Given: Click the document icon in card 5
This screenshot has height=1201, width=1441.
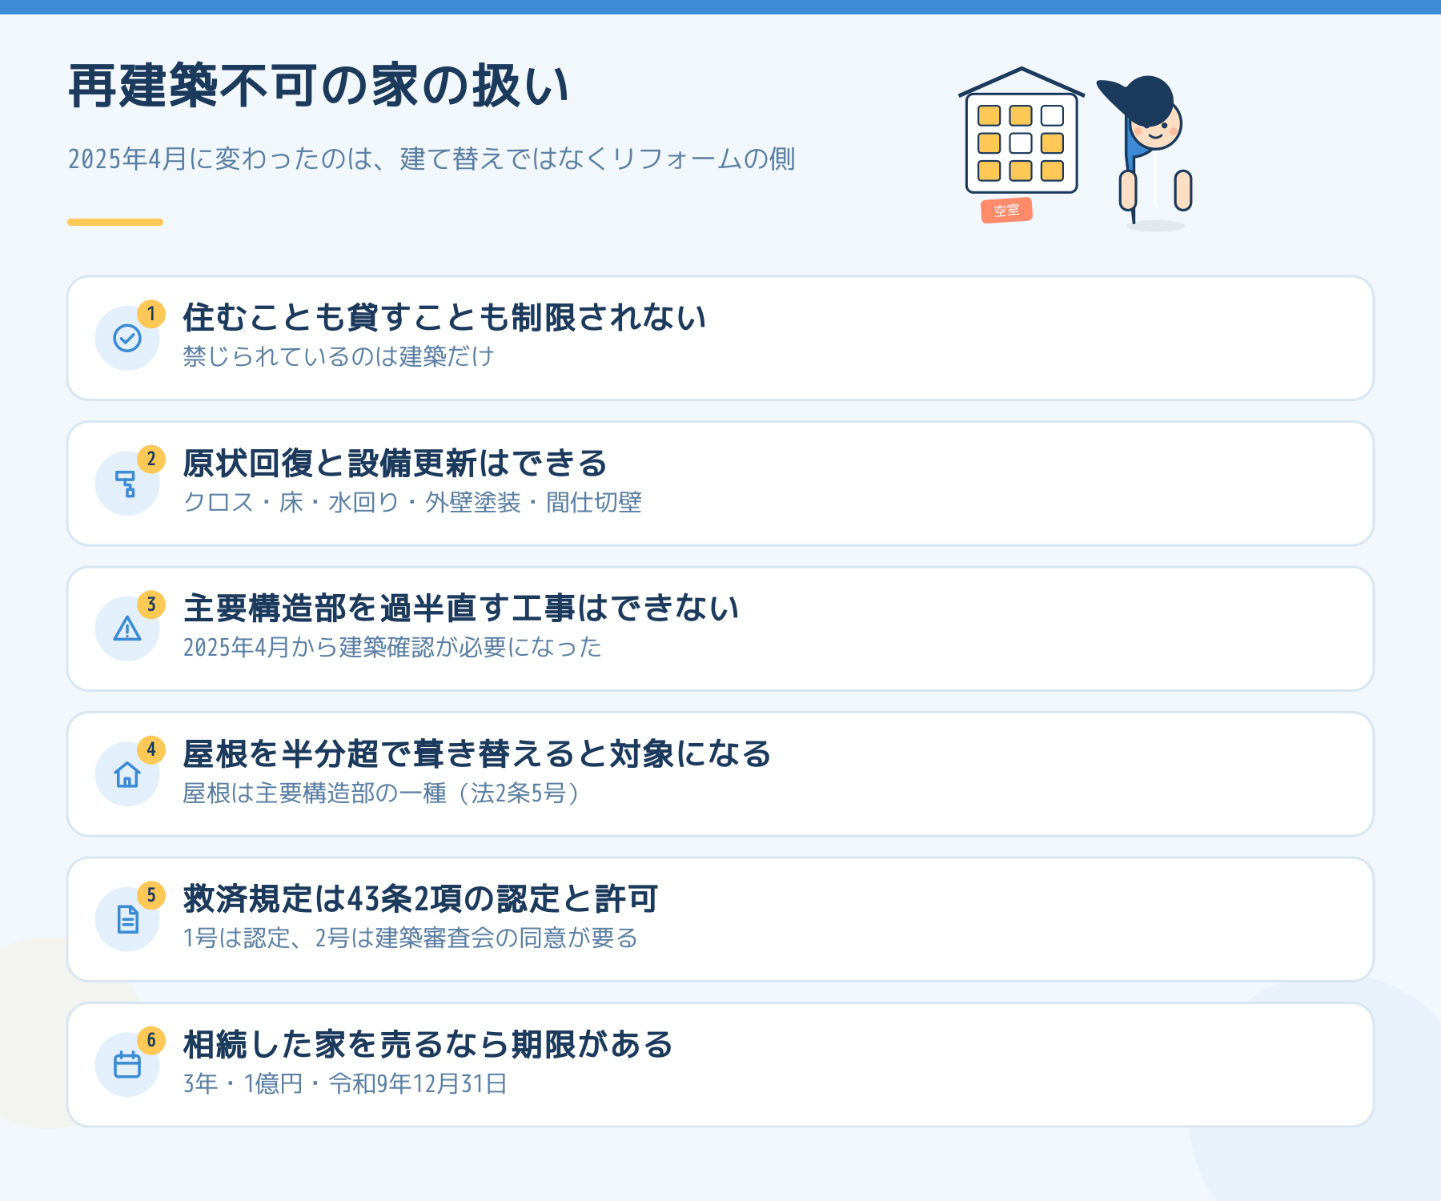Looking at the screenshot, I should [x=127, y=919].
